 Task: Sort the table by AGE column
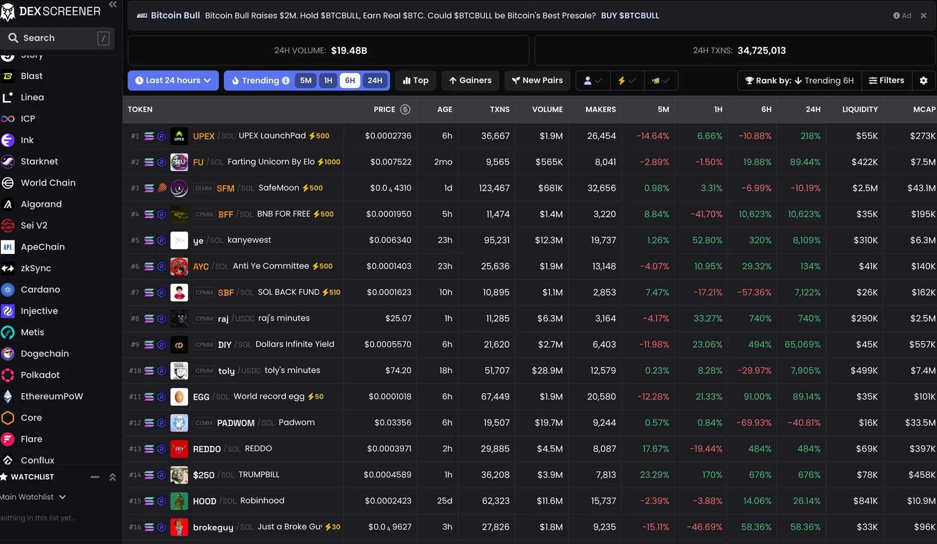[x=445, y=109]
